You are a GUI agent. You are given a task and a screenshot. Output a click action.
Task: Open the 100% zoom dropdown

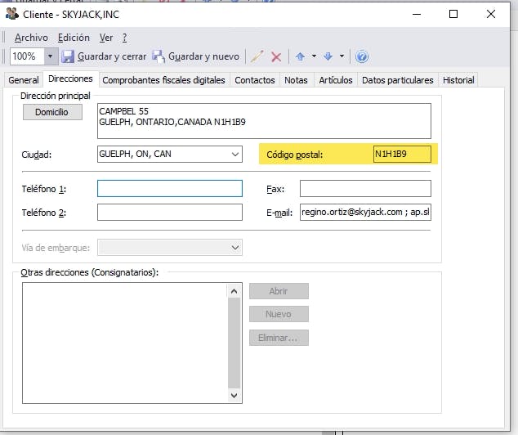[50, 56]
